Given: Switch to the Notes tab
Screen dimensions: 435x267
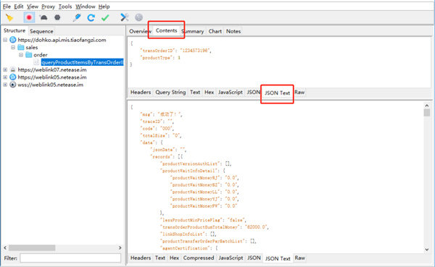Looking at the screenshot, I should point(233,31).
